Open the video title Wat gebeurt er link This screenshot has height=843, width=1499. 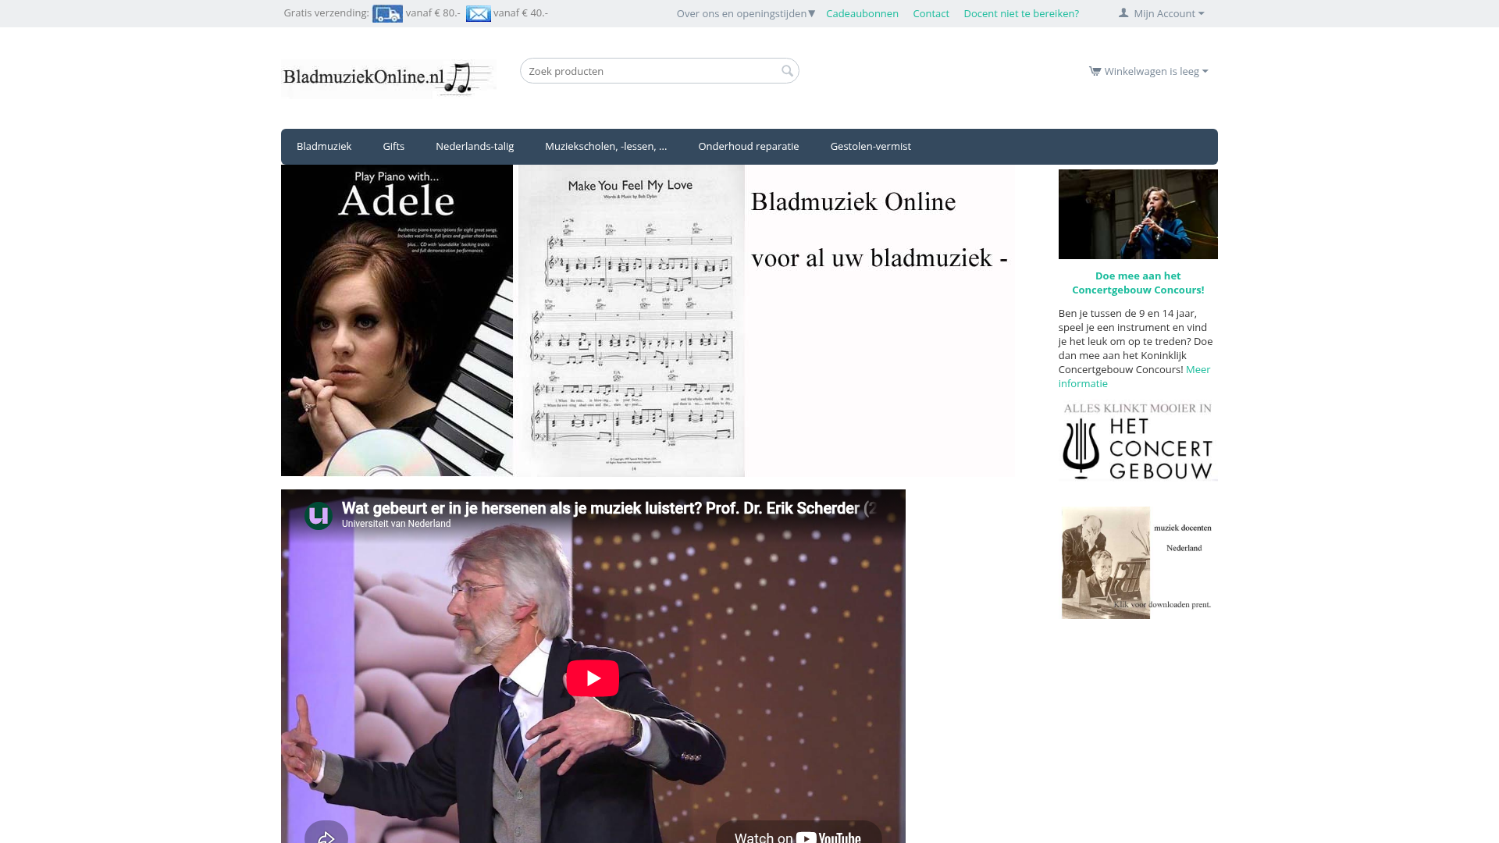[x=609, y=508]
